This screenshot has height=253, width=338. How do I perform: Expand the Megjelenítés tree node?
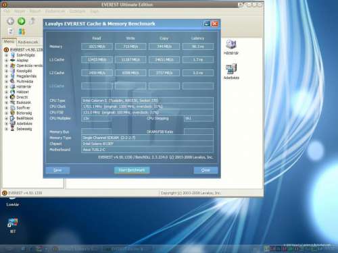(7, 76)
